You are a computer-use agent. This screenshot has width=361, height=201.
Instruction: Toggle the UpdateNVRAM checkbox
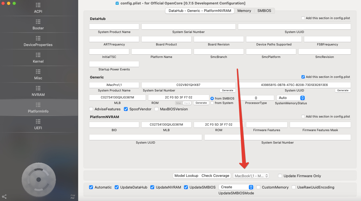(152, 187)
